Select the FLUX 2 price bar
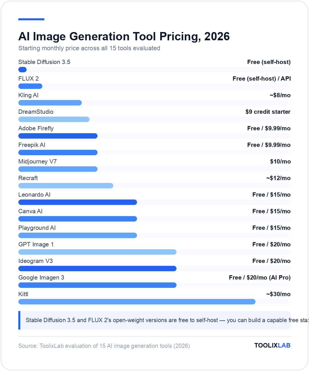Screen dimensions: 309x371 pyautogui.click(x=30, y=86)
